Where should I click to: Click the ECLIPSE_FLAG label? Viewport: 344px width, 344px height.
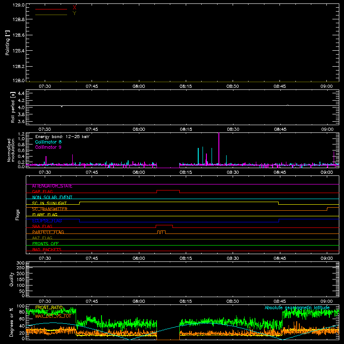47,221
